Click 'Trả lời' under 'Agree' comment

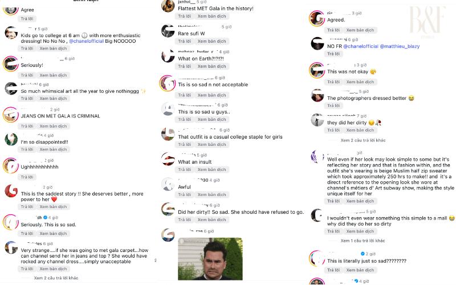[27, 19]
